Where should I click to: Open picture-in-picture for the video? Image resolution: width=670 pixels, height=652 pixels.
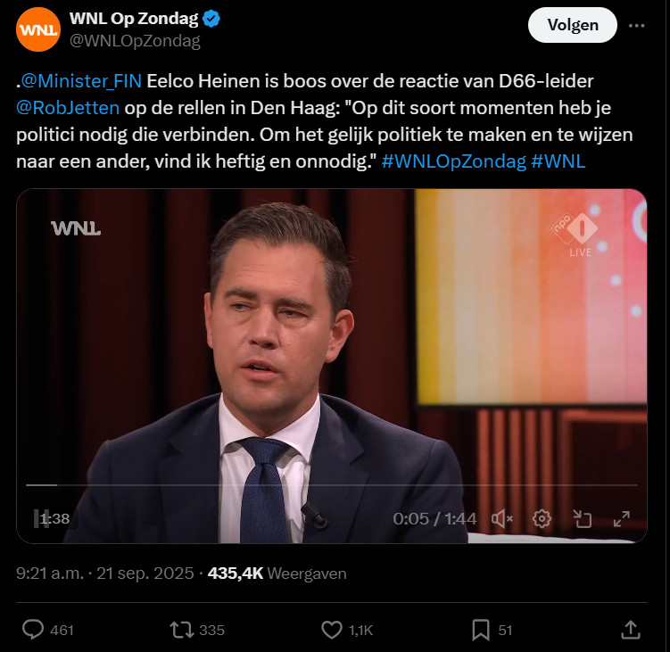(x=582, y=519)
